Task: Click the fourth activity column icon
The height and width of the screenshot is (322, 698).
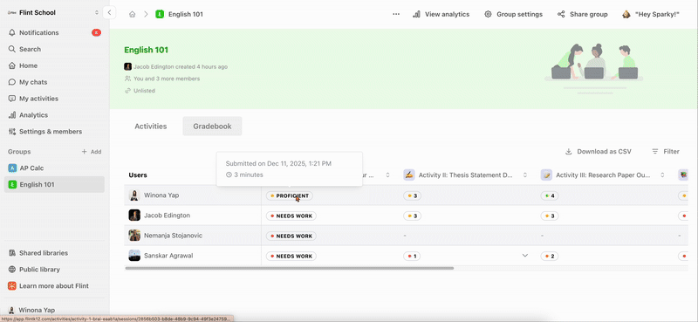Action: pyautogui.click(x=683, y=175)
